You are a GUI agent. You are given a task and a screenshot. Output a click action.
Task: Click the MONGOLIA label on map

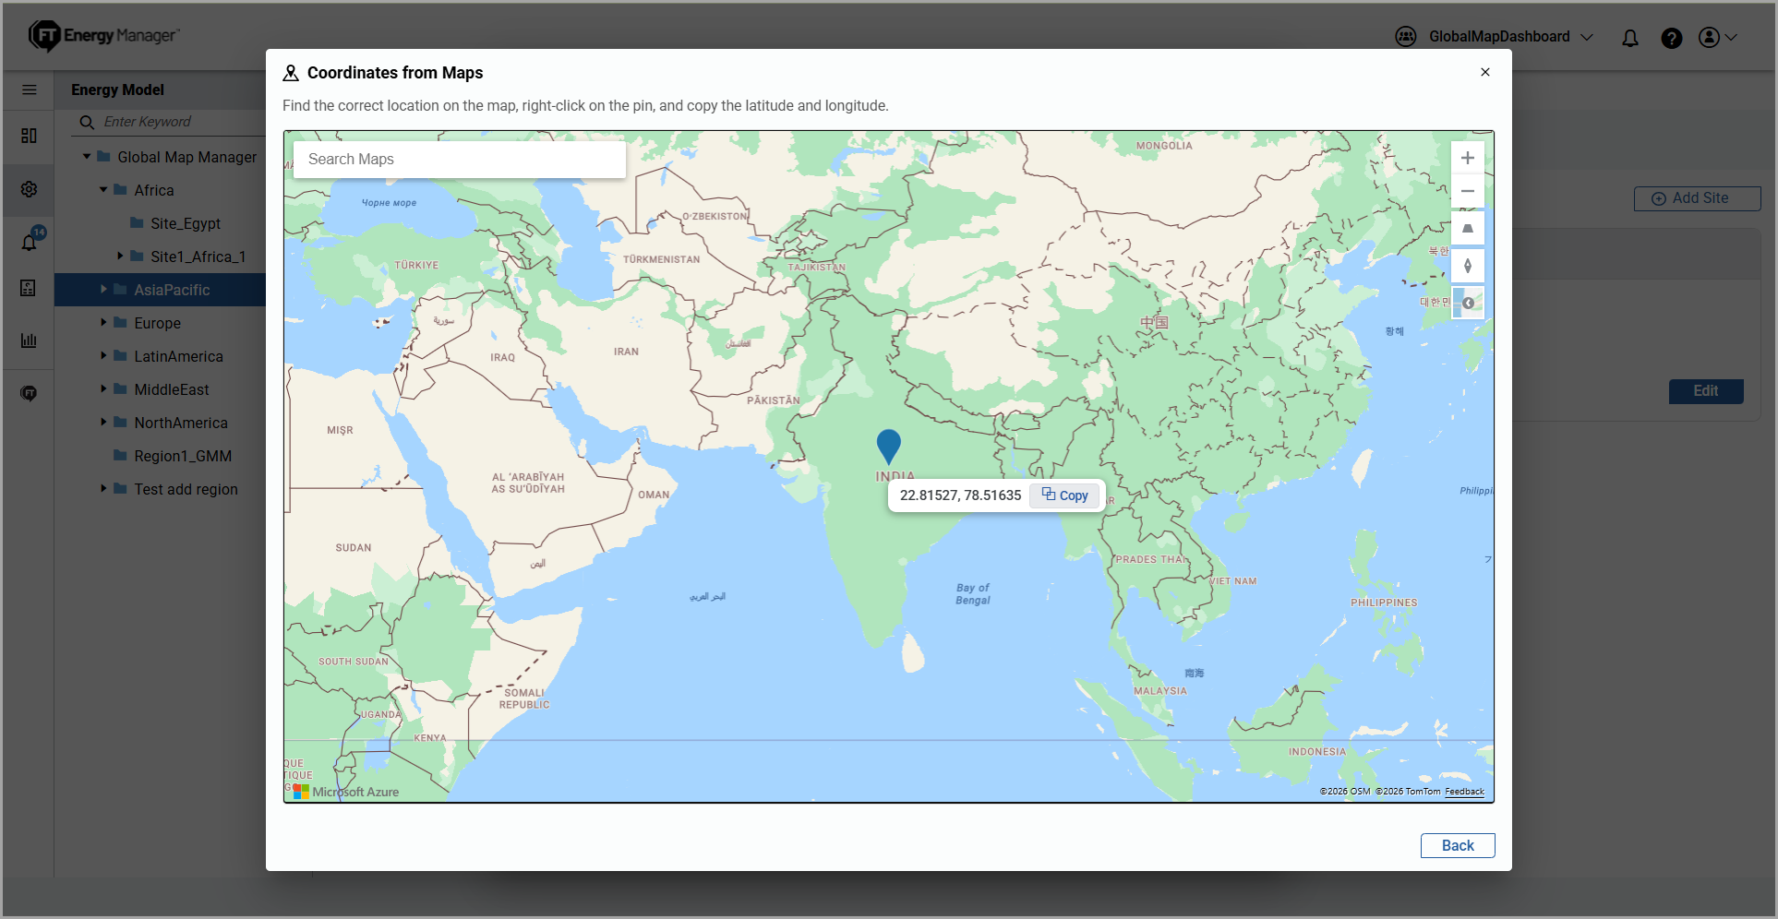(x=1164, y=146)
